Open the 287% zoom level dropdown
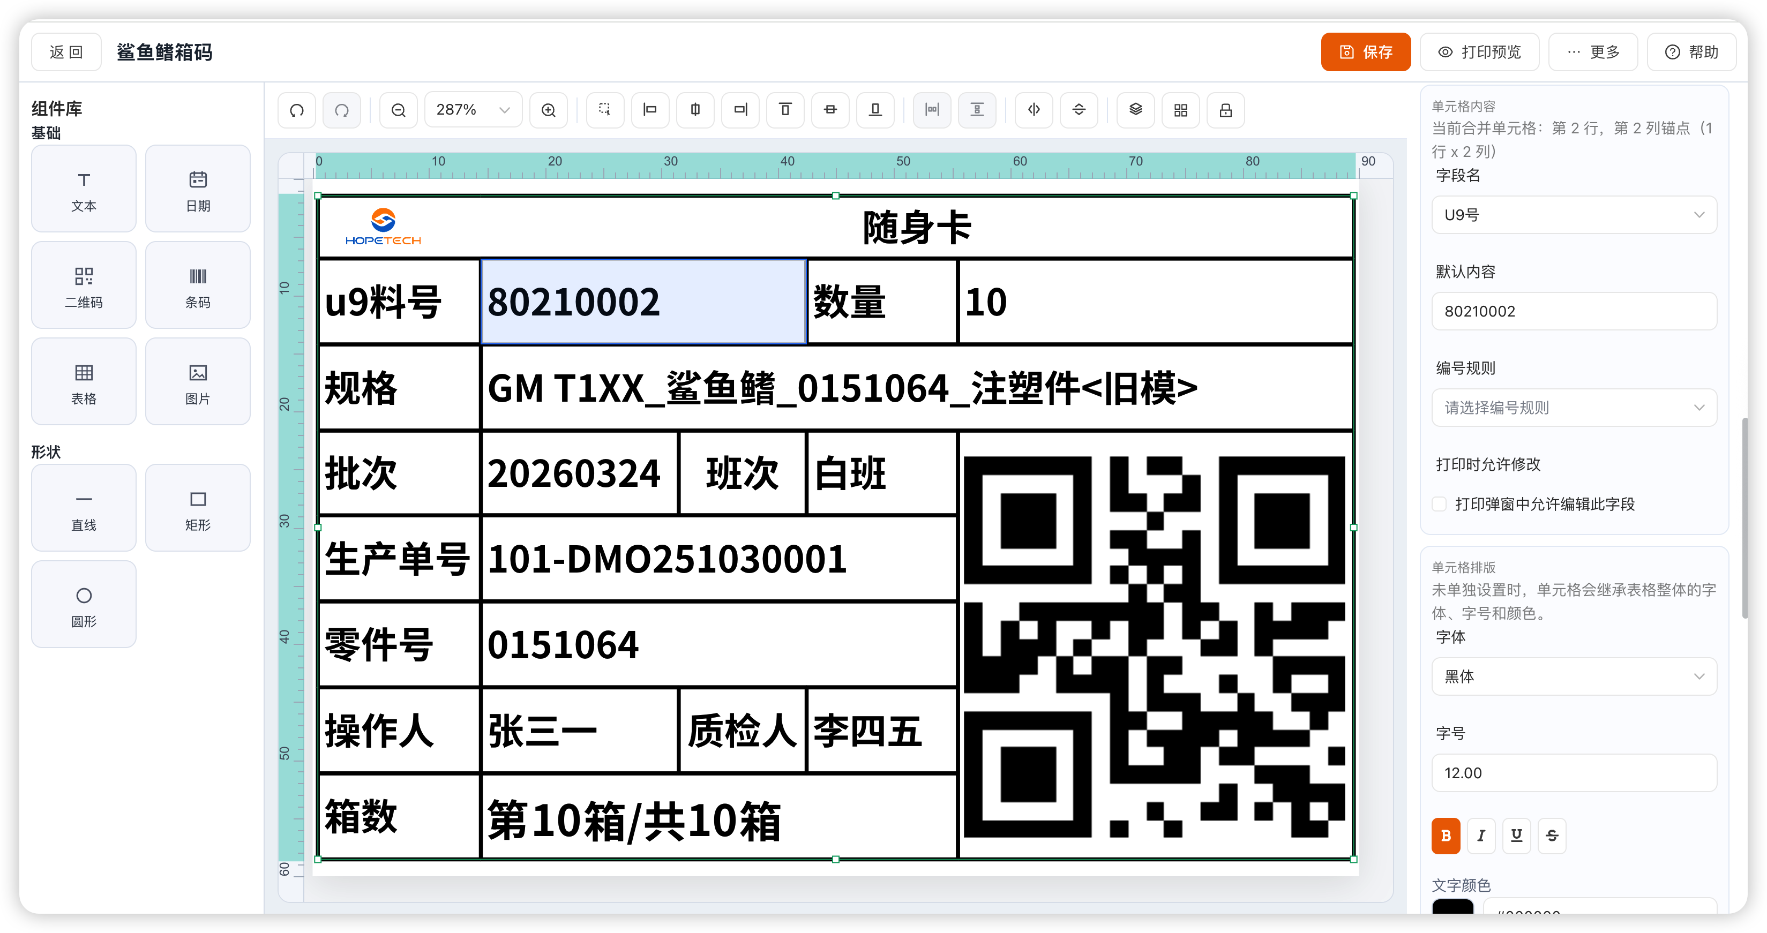 tap(473, 110)
